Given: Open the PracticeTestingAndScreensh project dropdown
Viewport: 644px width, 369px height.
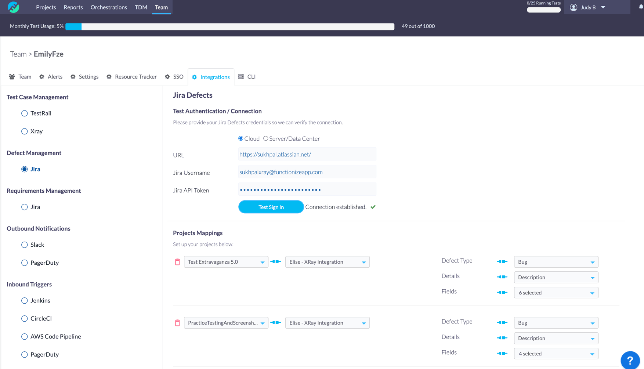Looking at the screenshot, I should 226,323.
